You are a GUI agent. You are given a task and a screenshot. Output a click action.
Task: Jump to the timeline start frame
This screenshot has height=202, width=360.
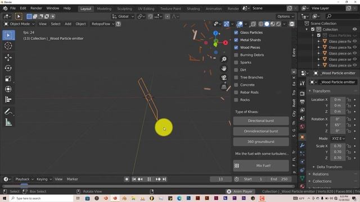[134, 179]
